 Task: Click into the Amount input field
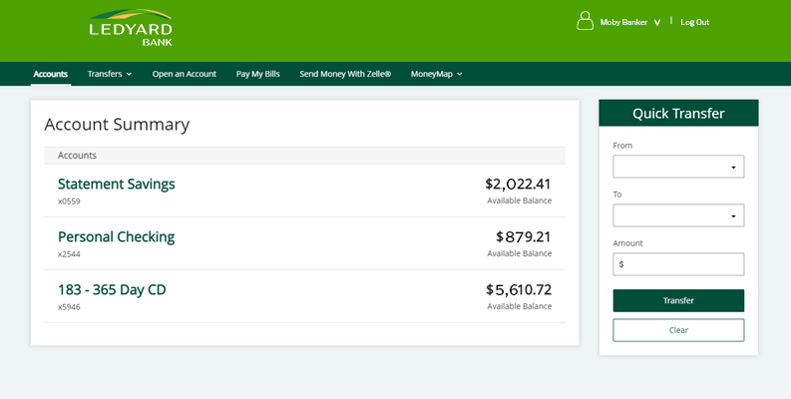[678, 264]
